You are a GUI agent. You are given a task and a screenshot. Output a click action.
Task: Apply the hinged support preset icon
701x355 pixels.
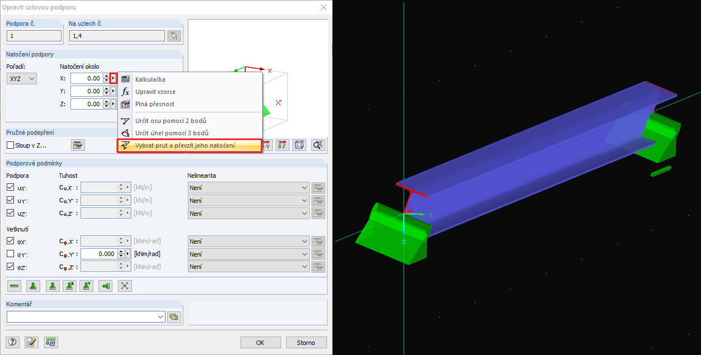coord(33,286)
